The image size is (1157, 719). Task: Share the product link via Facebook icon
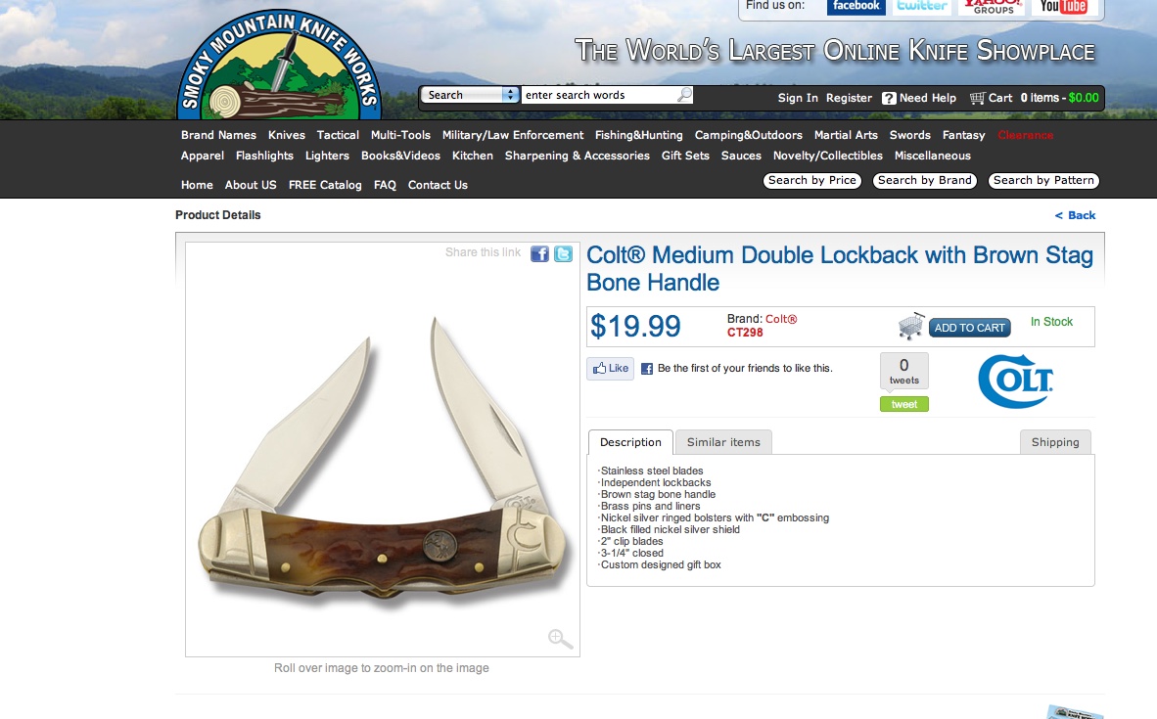tap(539, 253)
